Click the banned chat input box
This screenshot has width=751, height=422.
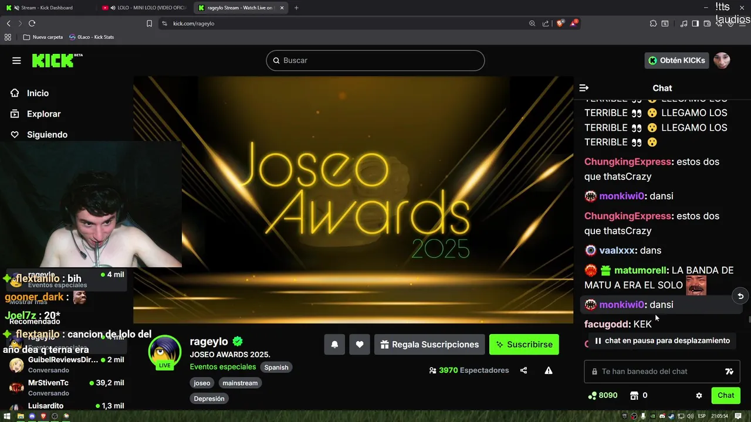pyautogui.click(x=662, y=372)
